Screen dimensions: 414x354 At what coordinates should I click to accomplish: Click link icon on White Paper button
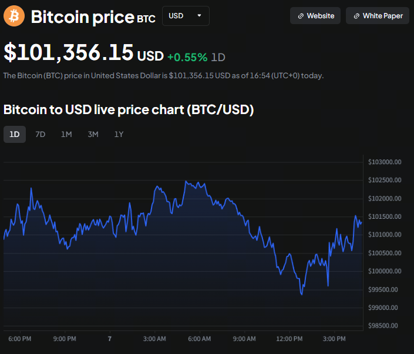pos(356,16)
